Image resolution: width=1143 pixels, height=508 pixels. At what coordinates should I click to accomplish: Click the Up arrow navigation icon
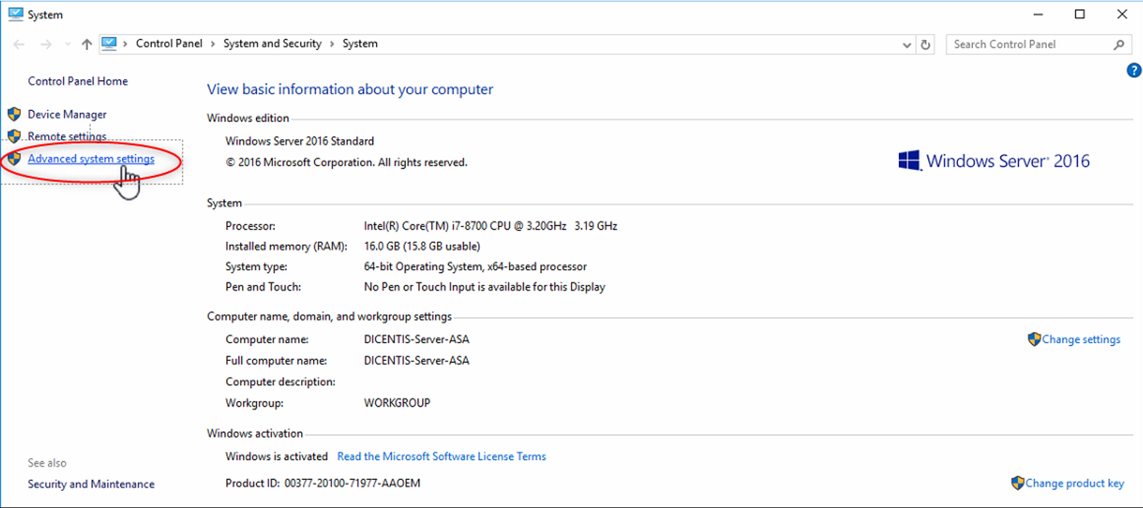[x=87, y=44]
